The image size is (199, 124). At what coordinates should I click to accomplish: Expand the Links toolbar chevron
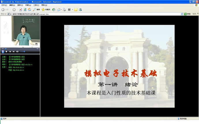pyautogui.click(x=198, y=14)
